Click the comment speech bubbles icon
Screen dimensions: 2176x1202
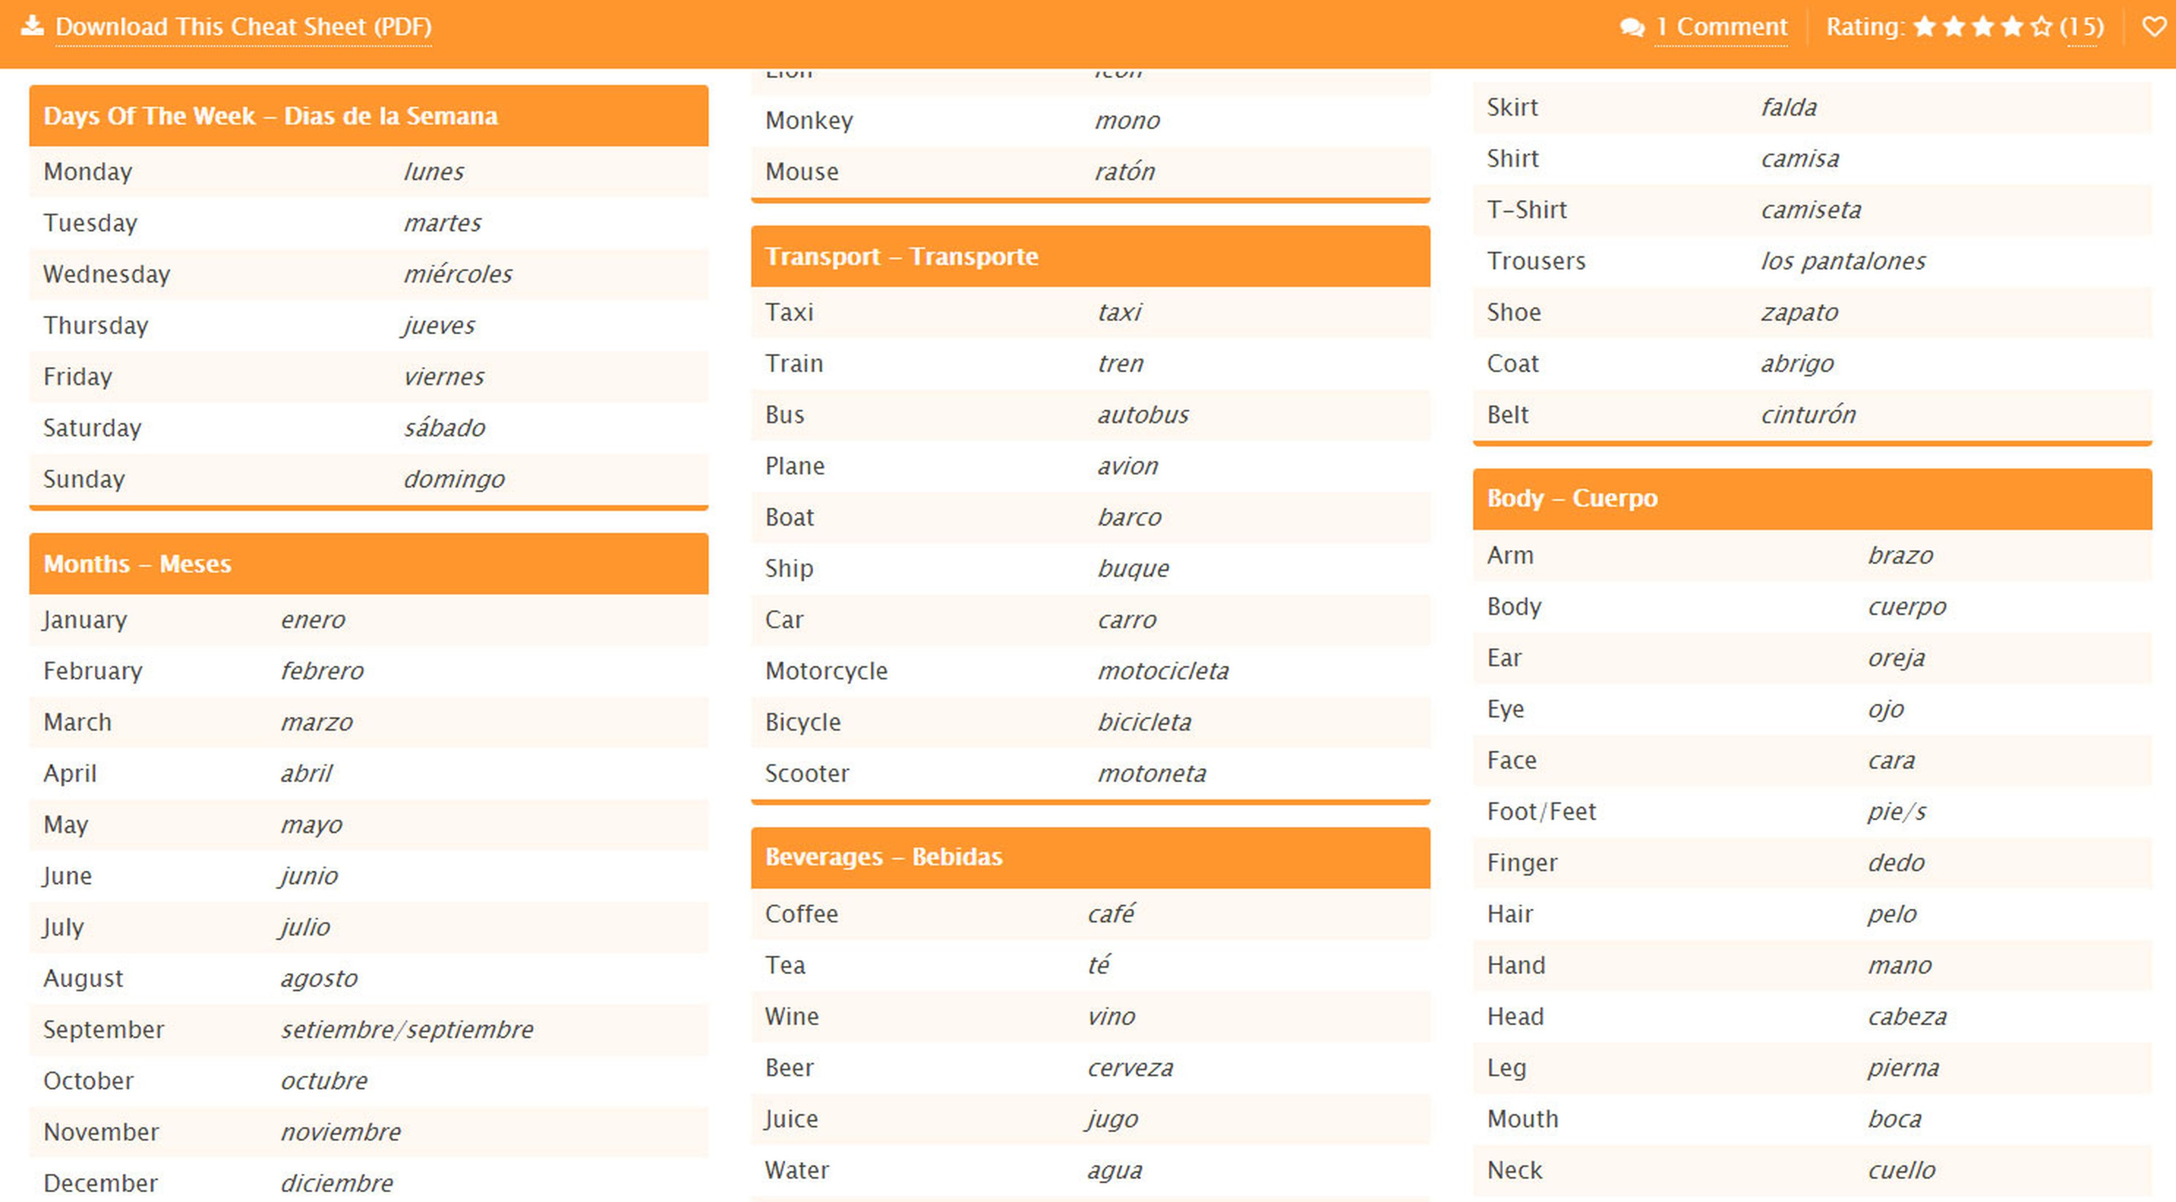pos(1632,27)
